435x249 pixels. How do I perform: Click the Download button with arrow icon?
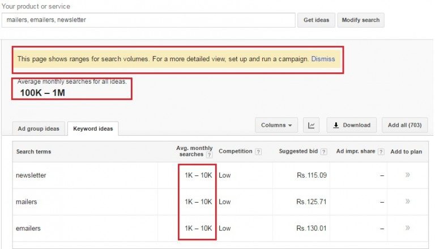(x=352, y=125)
